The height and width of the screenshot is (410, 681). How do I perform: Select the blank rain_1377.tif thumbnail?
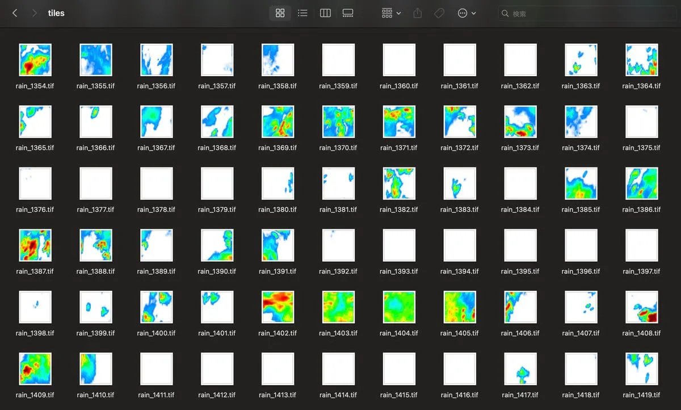[95, 183]
